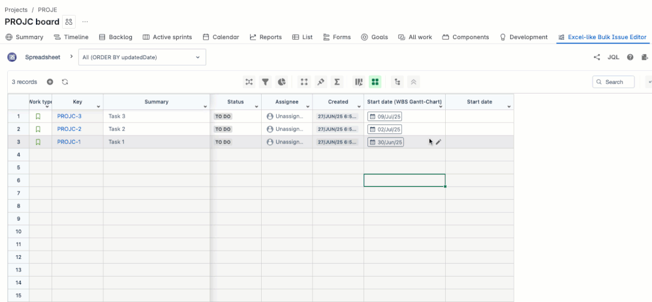Open the Forms tab

[337, 37]
